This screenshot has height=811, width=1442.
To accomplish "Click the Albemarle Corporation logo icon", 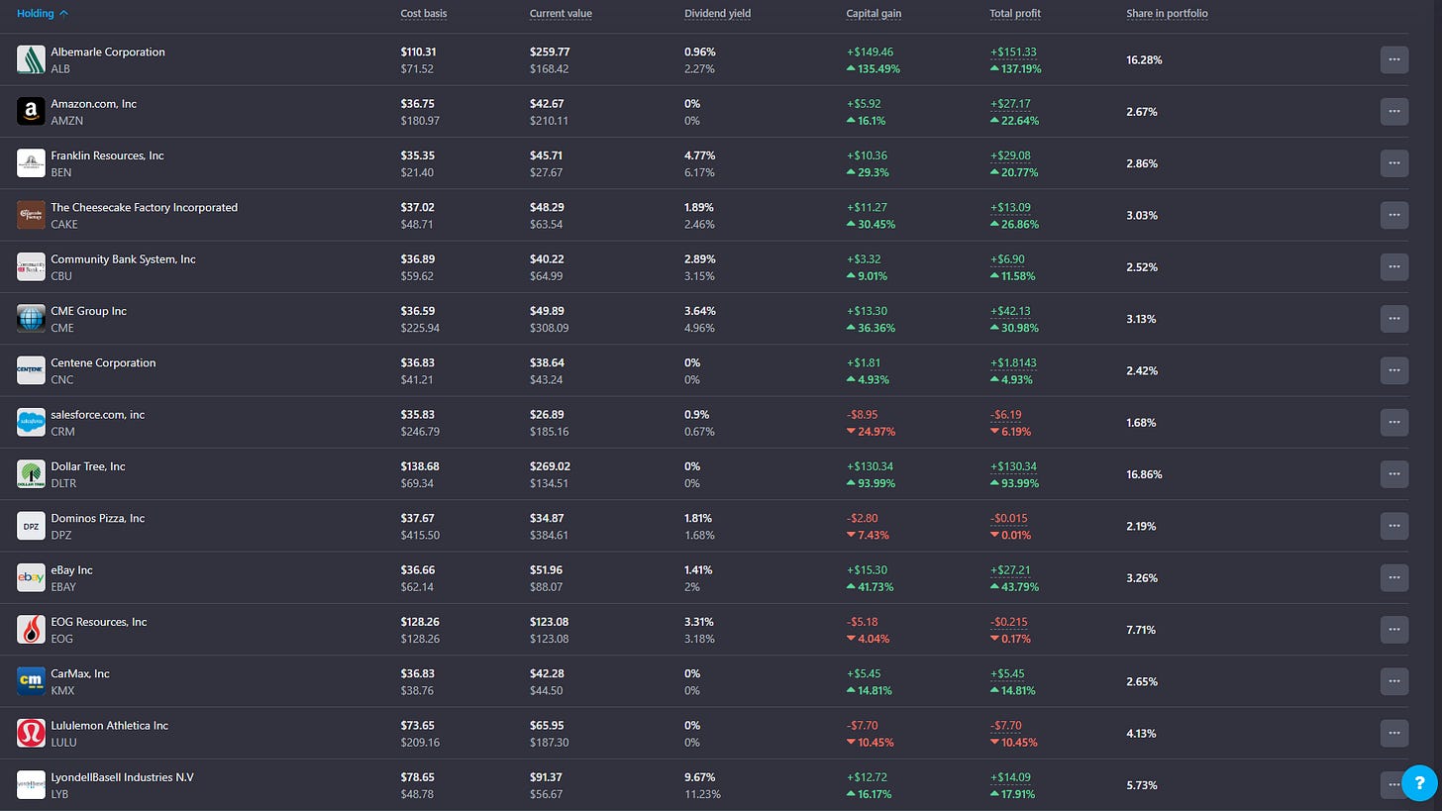I will [x=31, y=59].
